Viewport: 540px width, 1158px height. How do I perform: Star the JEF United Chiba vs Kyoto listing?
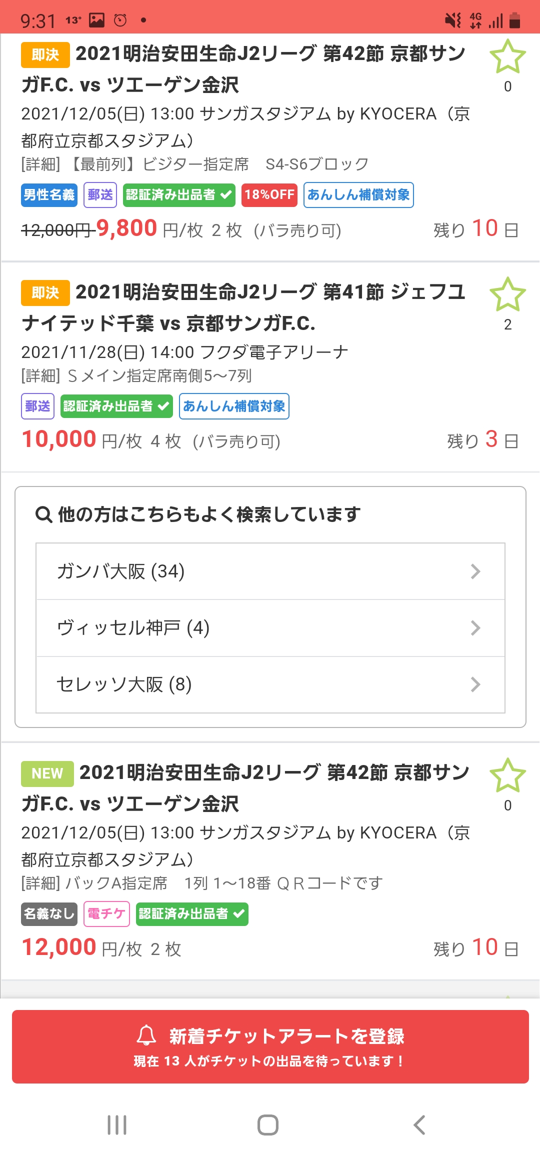coord(507,295)
